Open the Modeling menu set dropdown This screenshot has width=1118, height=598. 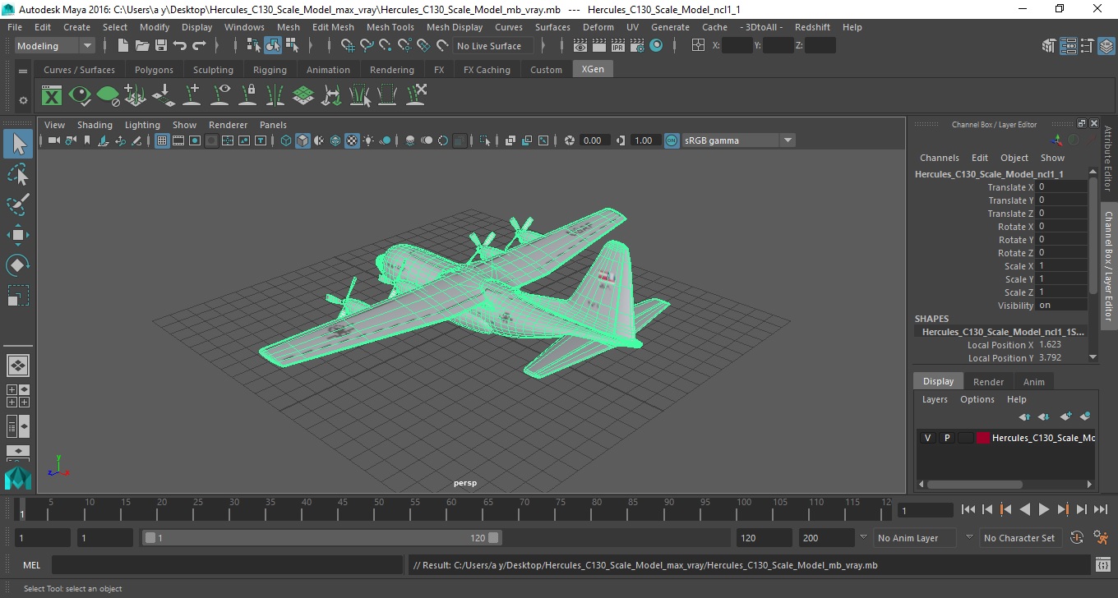click(54, 46)
